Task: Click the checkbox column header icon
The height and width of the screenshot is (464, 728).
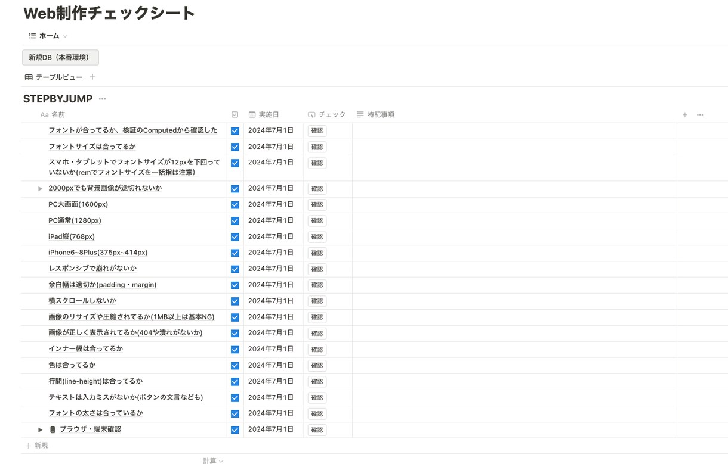Action: click(x=235, y=114)
